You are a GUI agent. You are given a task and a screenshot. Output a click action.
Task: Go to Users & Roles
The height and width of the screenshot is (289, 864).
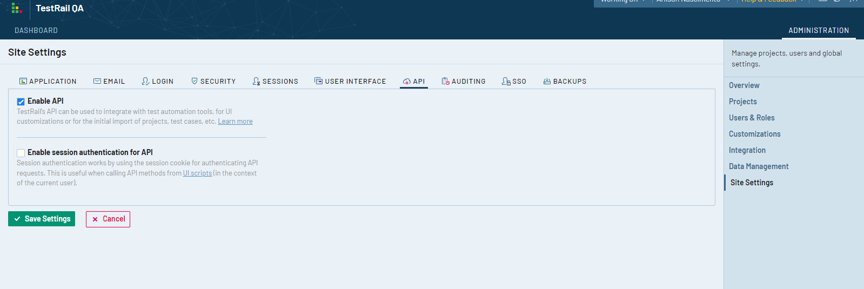point(752,118)
